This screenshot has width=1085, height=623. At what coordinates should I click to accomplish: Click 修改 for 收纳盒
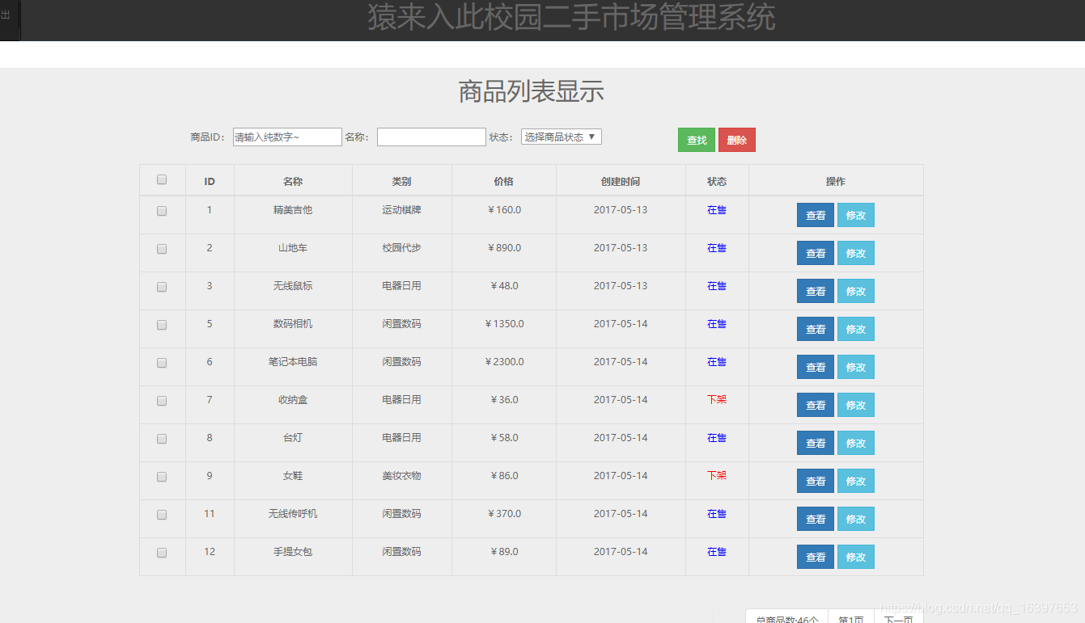coord(856,405)
